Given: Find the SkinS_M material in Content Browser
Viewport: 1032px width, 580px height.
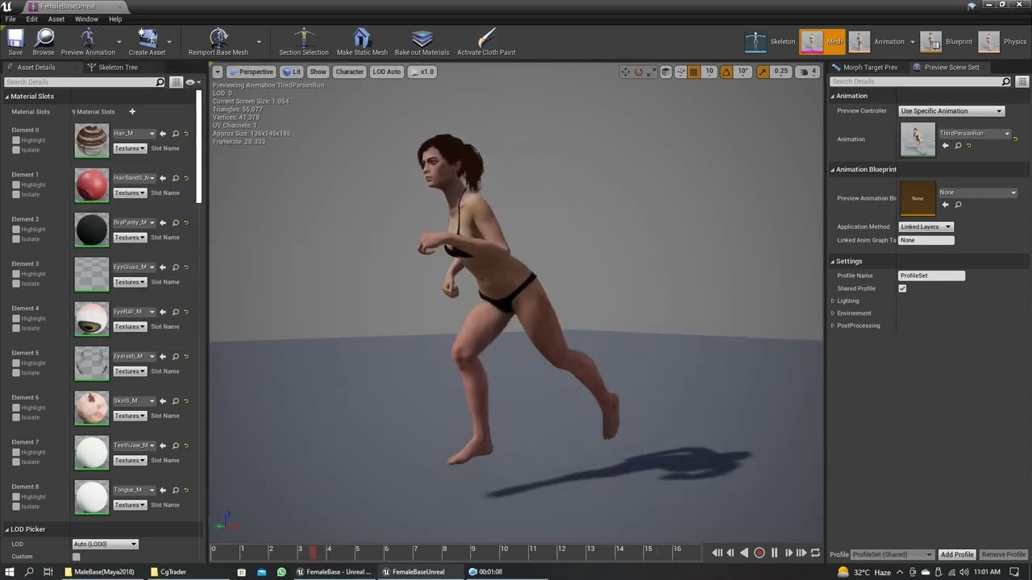Looking at the screenshot, I should pos(175,401).
